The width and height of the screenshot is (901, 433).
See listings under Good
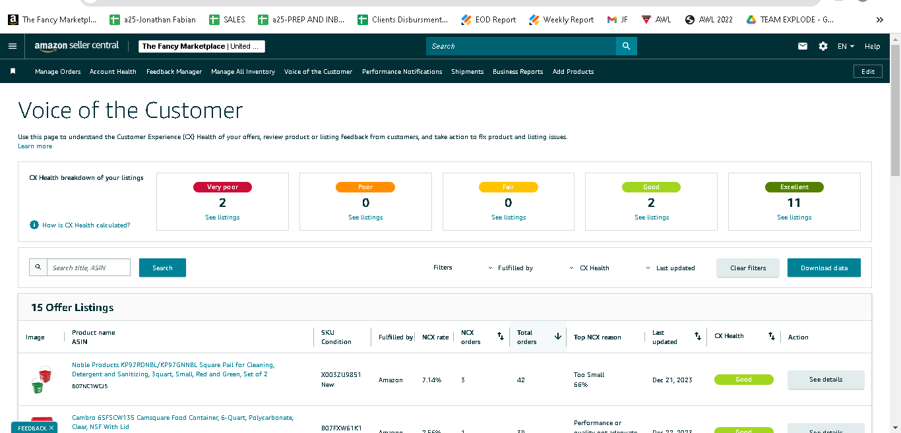[x=652, y=217]
